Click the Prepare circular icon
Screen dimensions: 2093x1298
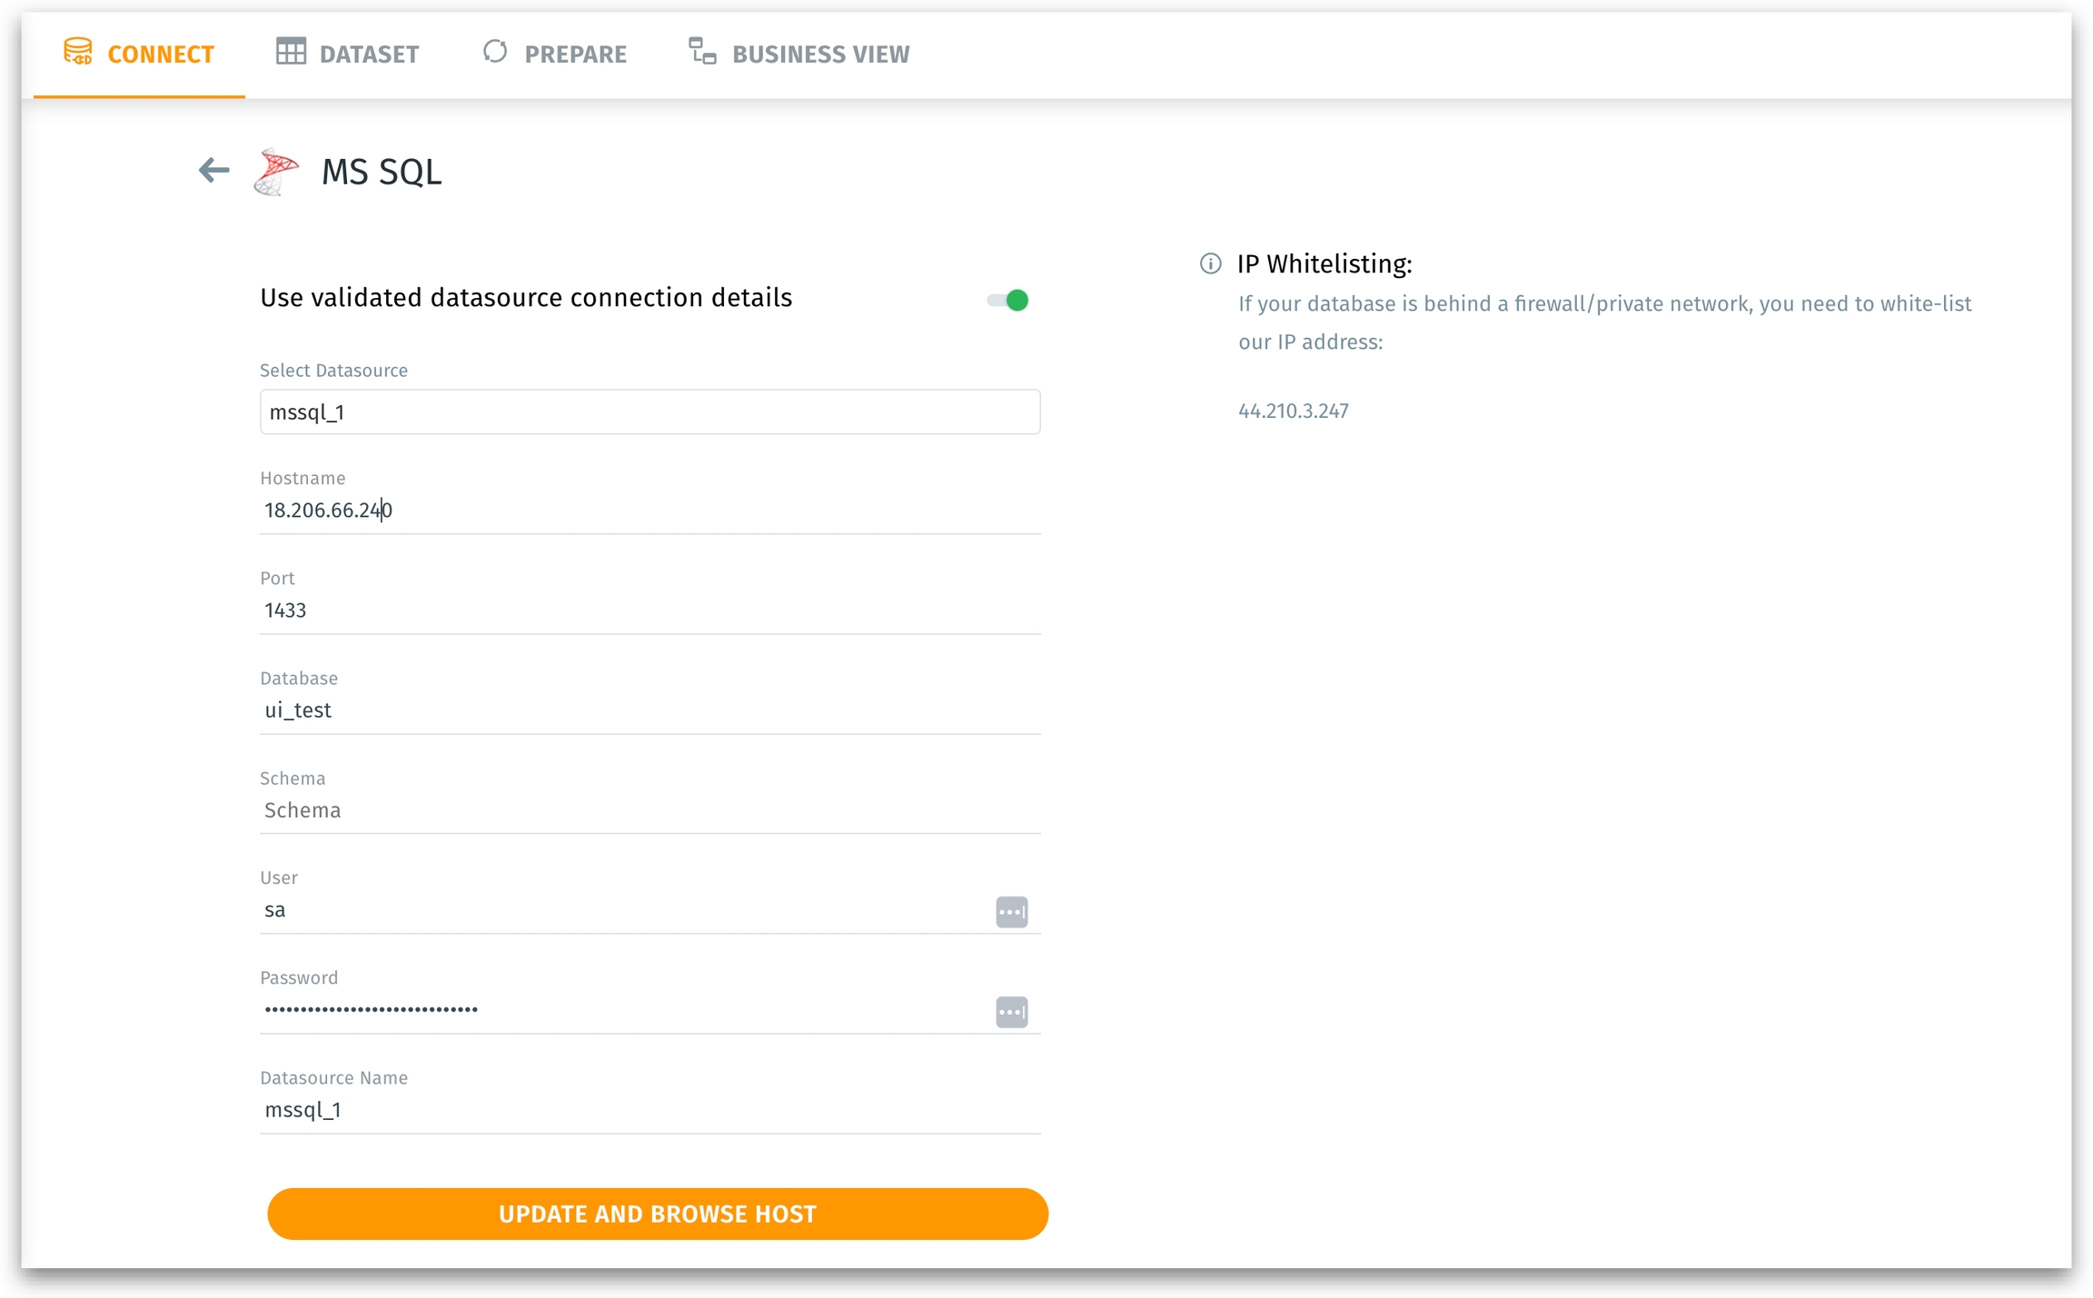tap(495, 52)
